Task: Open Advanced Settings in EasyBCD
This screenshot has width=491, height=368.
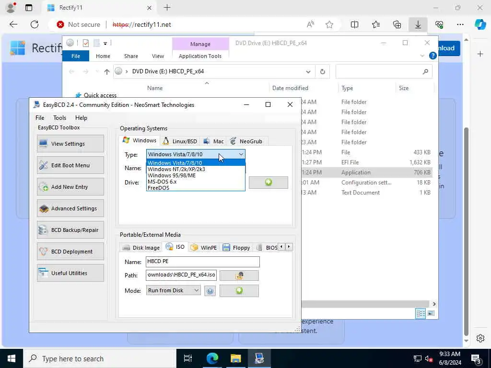Action: coord(70,208)
